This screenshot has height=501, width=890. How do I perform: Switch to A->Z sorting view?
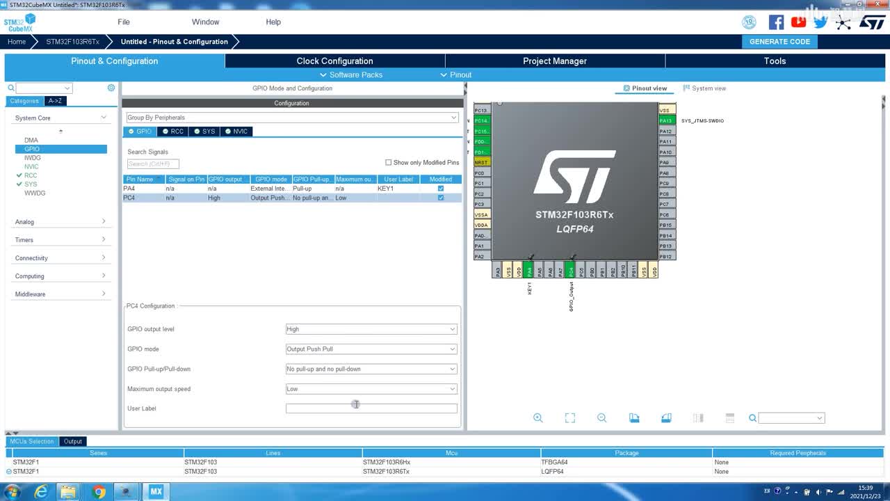(55, 101)
